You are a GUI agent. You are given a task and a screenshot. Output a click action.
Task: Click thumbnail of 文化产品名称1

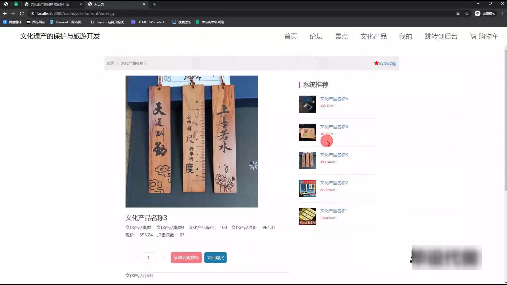307,216
